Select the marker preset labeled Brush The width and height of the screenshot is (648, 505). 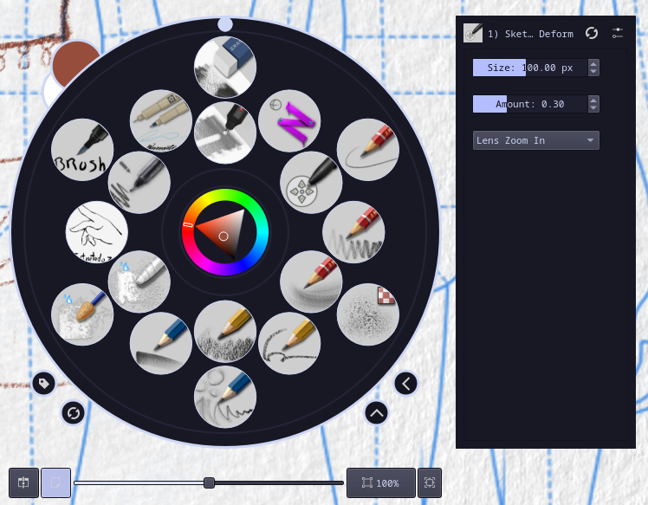[x=82, y=150]
